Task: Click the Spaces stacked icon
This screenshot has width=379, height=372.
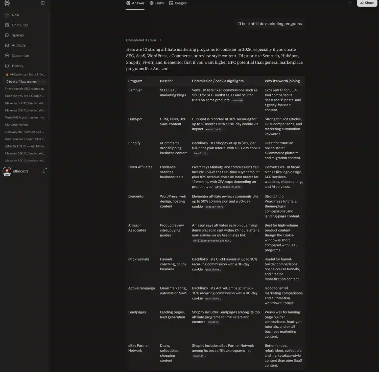Action: (7, 35)
